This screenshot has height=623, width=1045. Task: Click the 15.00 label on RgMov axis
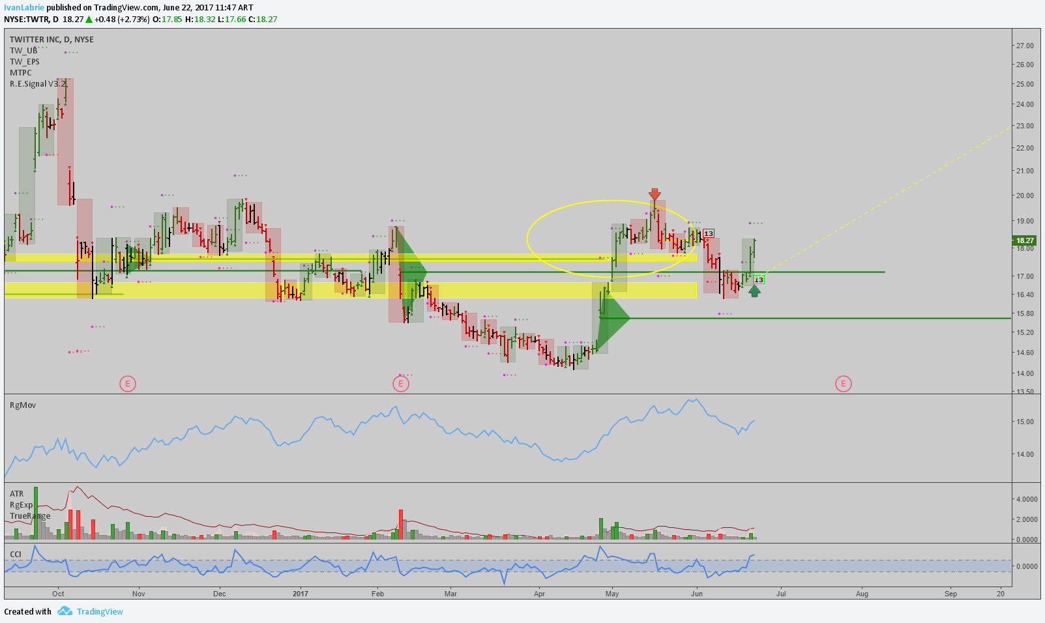[x=1025, y=422]
